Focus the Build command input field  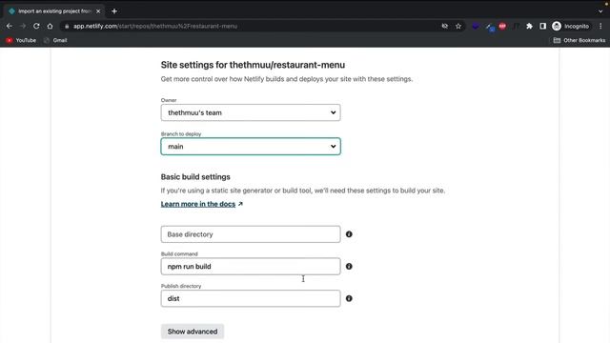pos(251,267)
